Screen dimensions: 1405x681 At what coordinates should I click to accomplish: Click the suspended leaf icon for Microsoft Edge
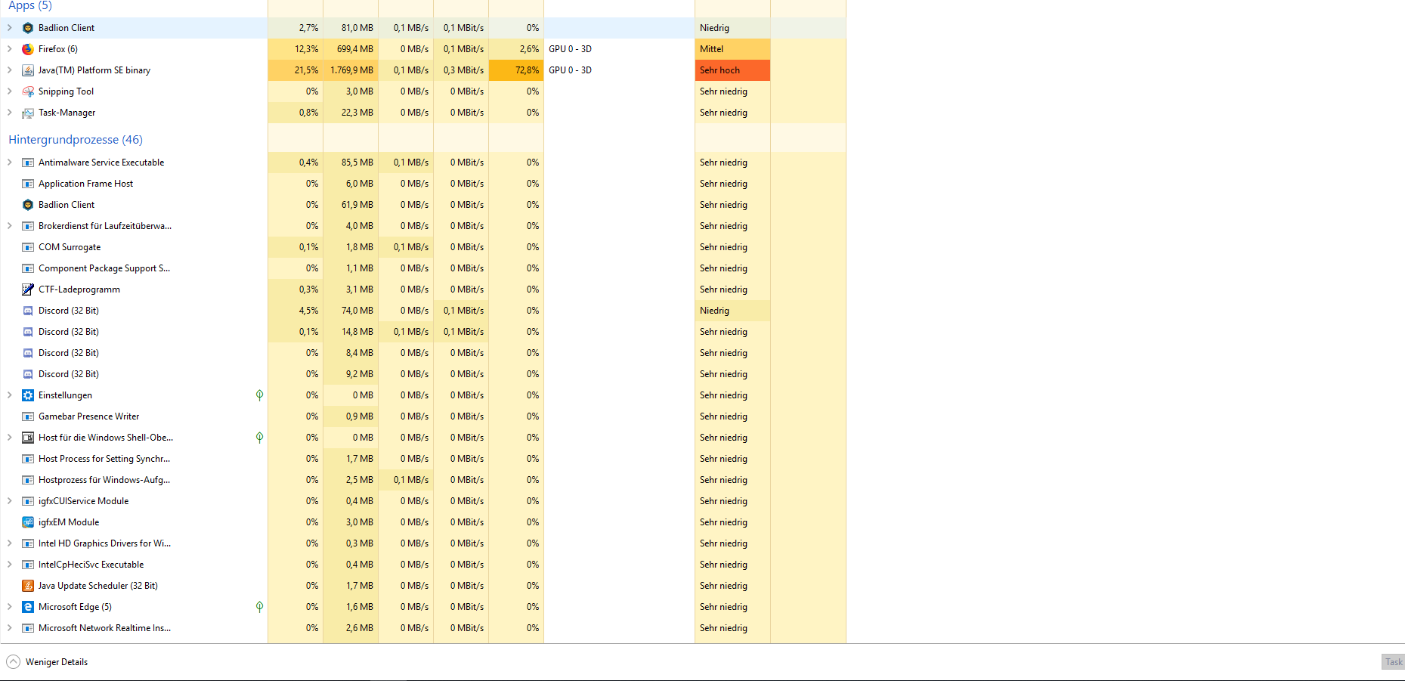point(259,607)
